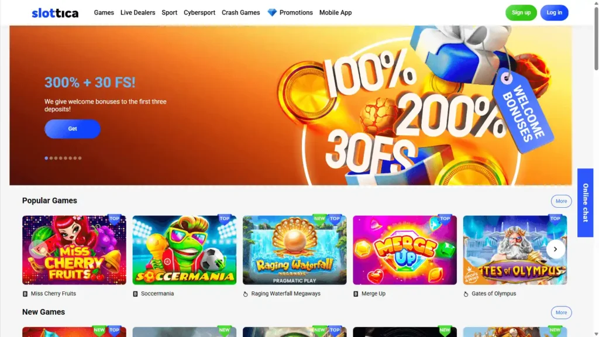Click provider icon beside Gates of Olympus
The image size is (599, 337).
[x=466, y=294]
